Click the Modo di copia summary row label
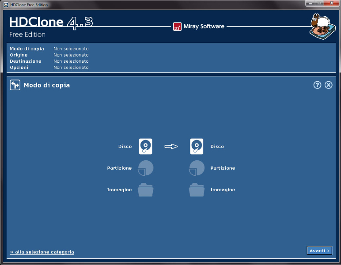This screenshot has width=341, height=265. pos(27,49)
